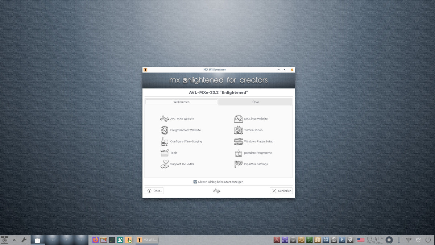Maximize the MX Willkommen window
The width and height of the screenshot is (435, 245).
pos(285,70)
